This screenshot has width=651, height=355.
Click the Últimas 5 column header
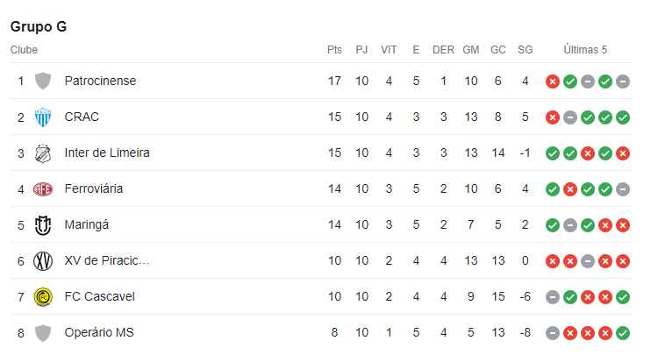point(585,50)
